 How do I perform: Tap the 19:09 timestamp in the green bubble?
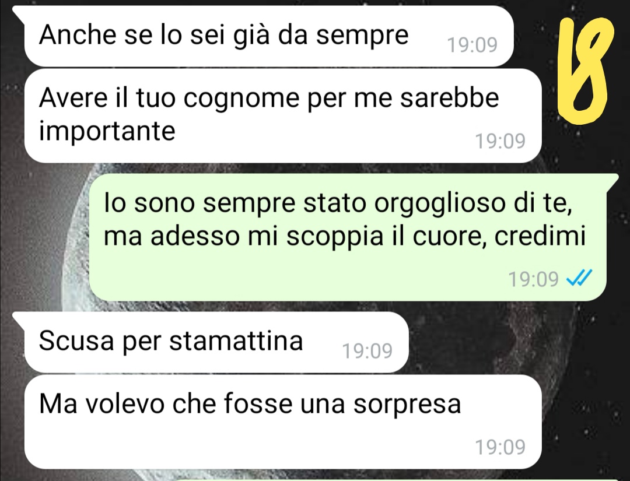(533, 279)
